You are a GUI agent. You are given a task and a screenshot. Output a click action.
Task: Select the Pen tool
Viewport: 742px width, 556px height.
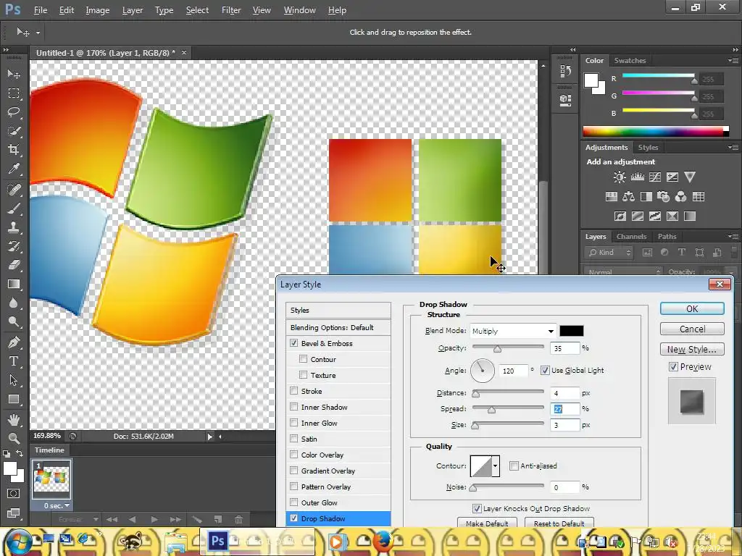14,342
